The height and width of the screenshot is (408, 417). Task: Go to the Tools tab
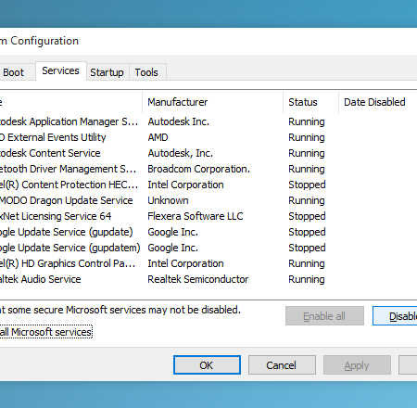147,72
